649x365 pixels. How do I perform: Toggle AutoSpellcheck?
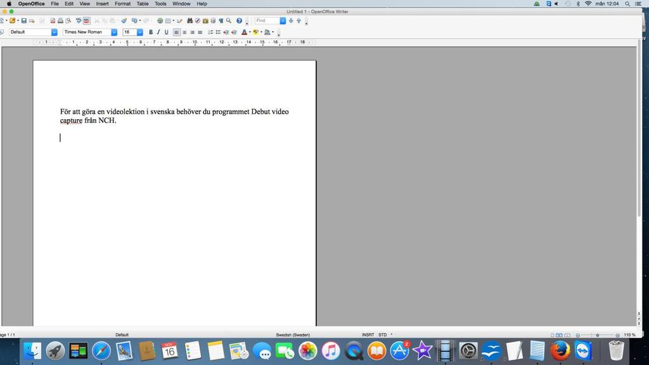click(x=86, y=21)
